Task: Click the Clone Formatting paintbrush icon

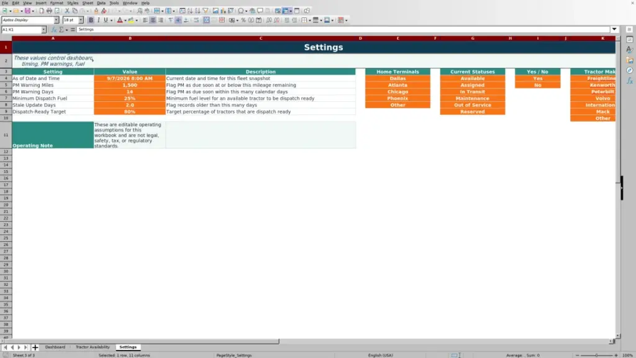Action: point(96,11)
